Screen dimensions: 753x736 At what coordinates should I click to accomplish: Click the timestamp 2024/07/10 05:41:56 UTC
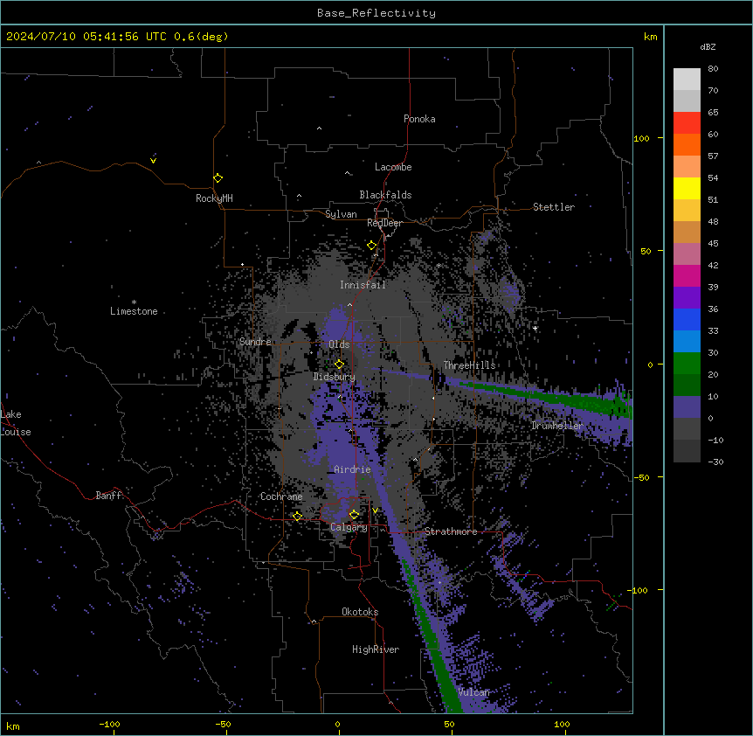86,37
